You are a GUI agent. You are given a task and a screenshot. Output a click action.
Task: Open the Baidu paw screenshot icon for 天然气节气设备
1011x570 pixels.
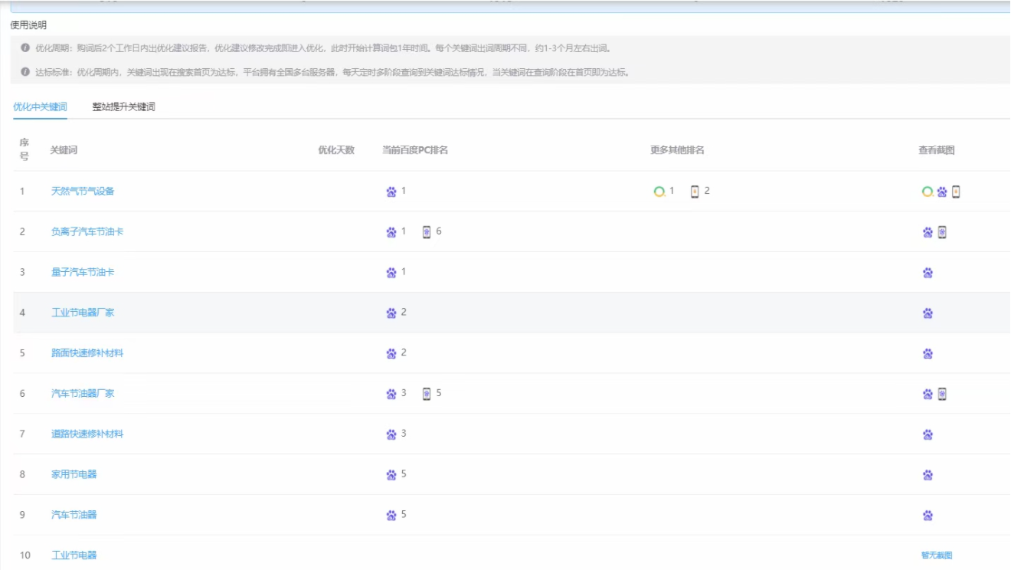(942, 192)
